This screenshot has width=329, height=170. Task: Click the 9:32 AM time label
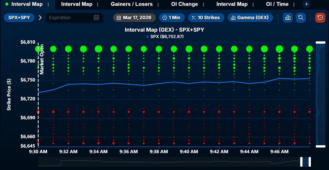pos(68,152)
